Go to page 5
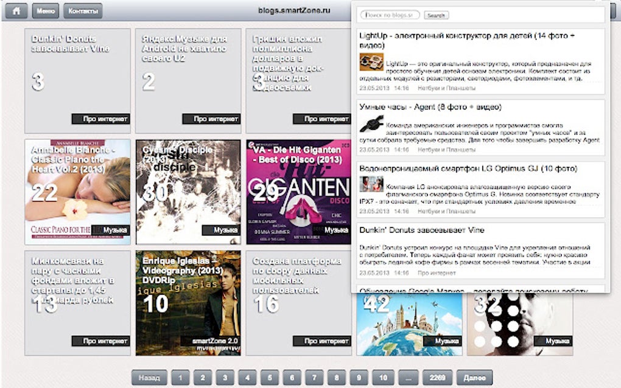Image resolution: width=621 pixels, height=388 pixels. [270, 378]
